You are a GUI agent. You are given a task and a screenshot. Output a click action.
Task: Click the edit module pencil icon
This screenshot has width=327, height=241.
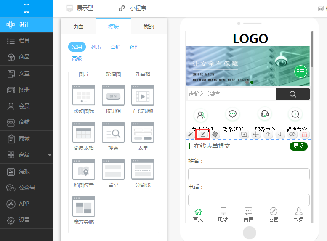click(203, 134)
